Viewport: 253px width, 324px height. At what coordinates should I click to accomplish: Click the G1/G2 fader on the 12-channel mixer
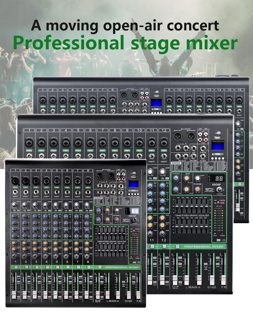(212, 280)
